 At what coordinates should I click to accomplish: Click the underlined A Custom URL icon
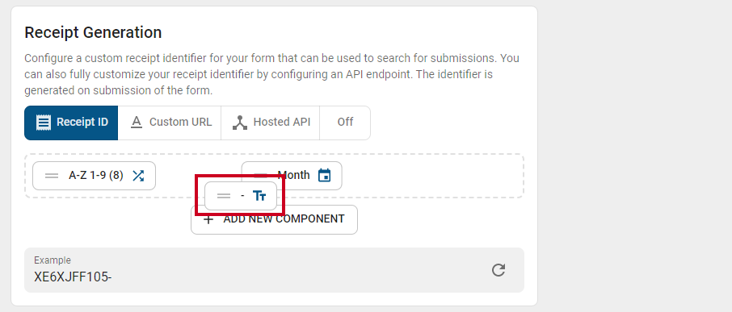[136, 123]
